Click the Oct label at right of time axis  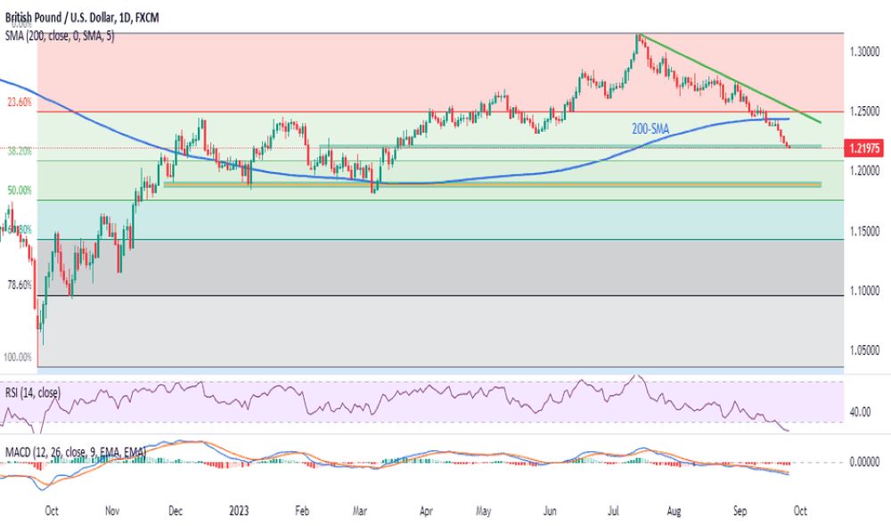[x=800, y=511]
